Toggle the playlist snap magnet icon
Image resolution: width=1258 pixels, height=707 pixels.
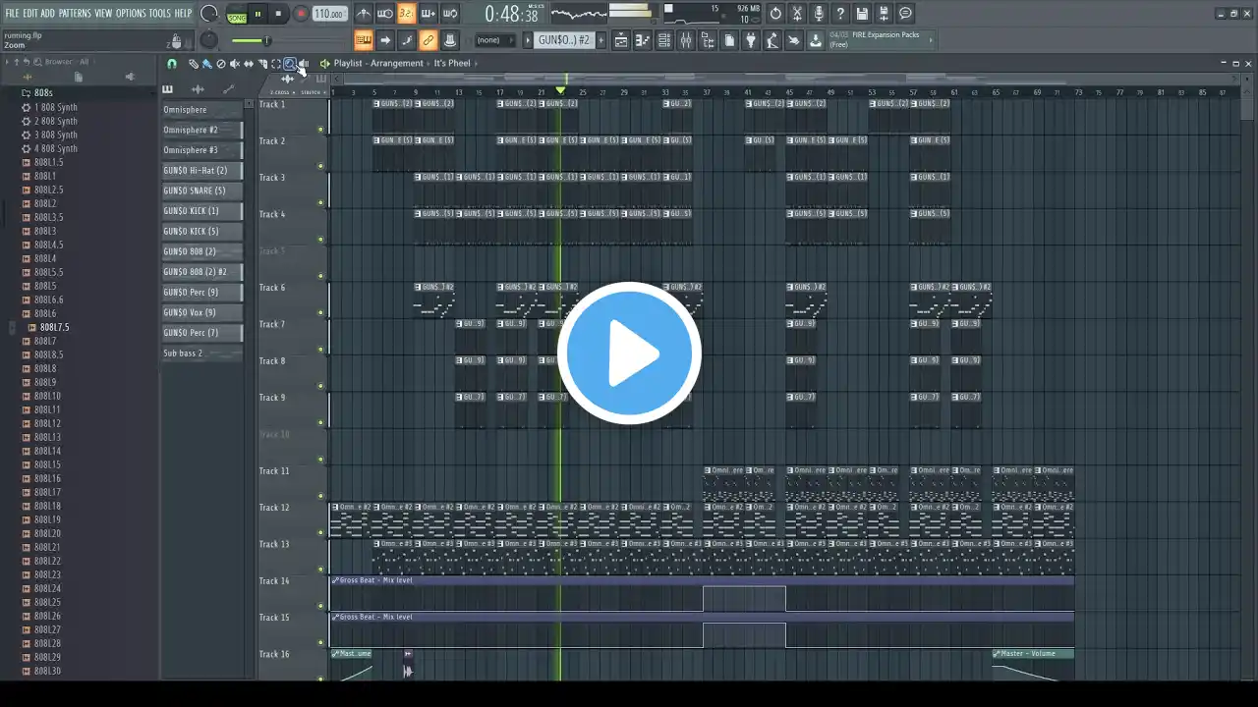172,64
